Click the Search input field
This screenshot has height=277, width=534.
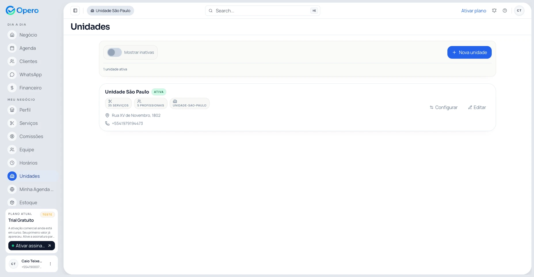pyautogui.click(x=262, y=11)
